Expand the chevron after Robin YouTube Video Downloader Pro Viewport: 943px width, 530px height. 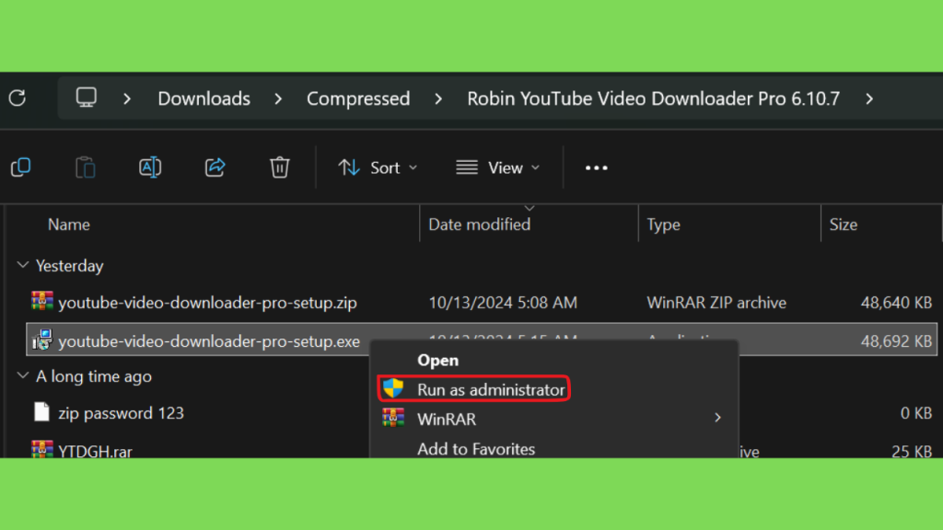click(869, 98)
